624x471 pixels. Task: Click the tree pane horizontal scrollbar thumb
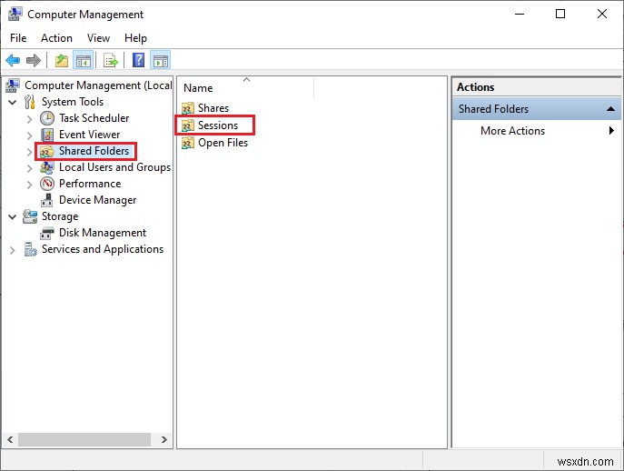(84, 439)
